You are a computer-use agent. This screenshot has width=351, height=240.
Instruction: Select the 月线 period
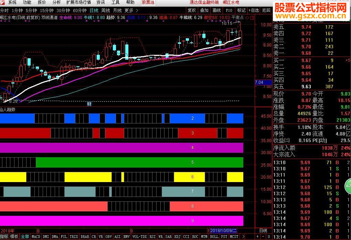(117, 10)
